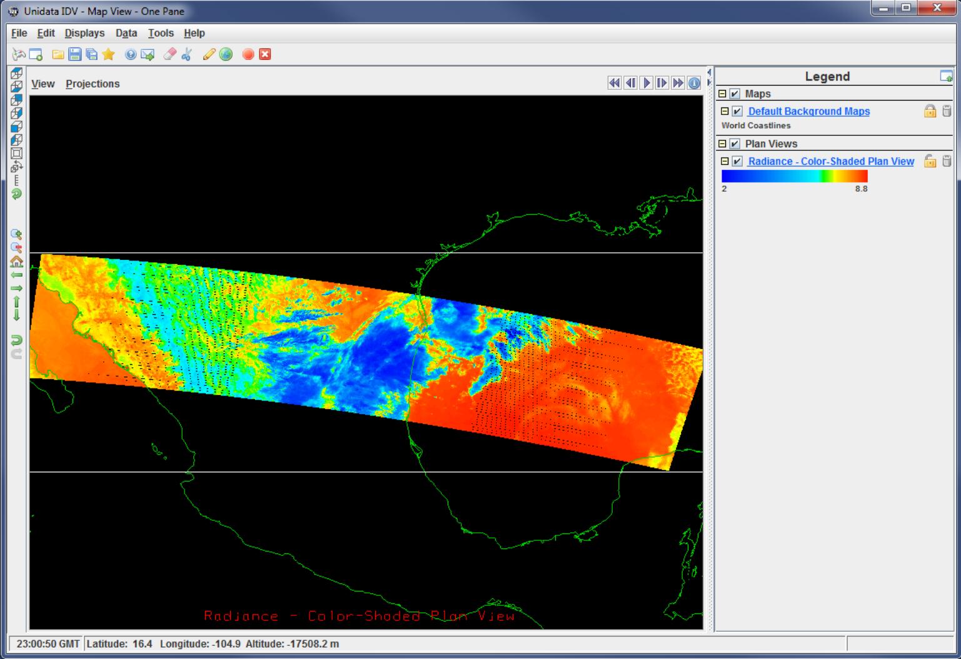The height and width of the screenshot is (659, 961).
Task: Open the Help menu
Action: 194,33
